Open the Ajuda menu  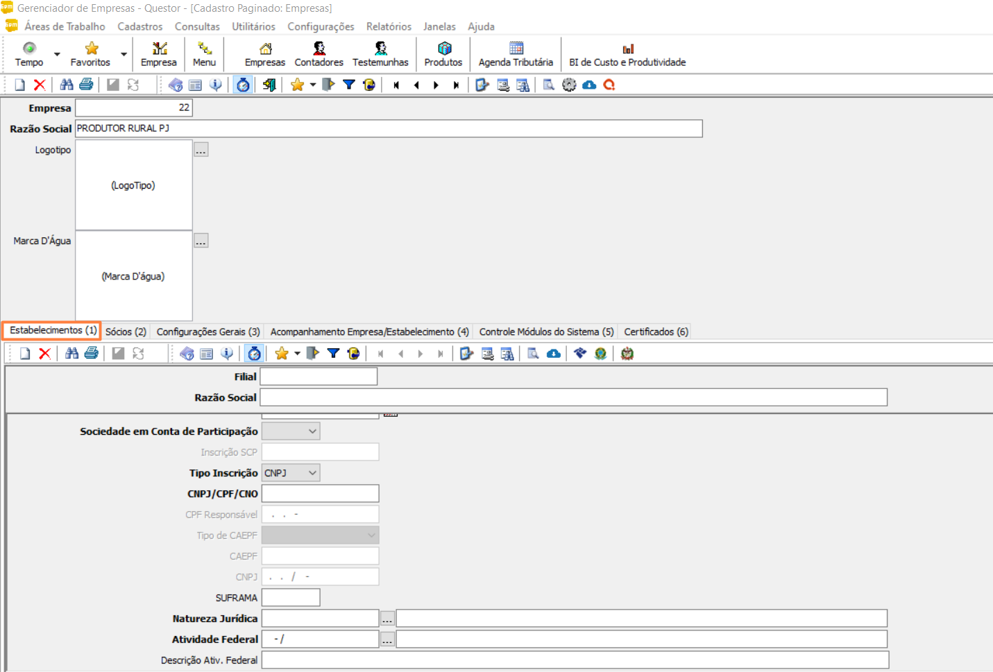point(481,26)
